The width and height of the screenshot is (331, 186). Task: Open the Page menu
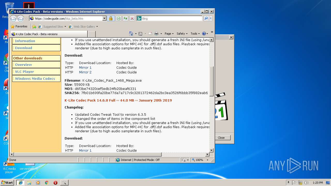(x=169, y=34)
